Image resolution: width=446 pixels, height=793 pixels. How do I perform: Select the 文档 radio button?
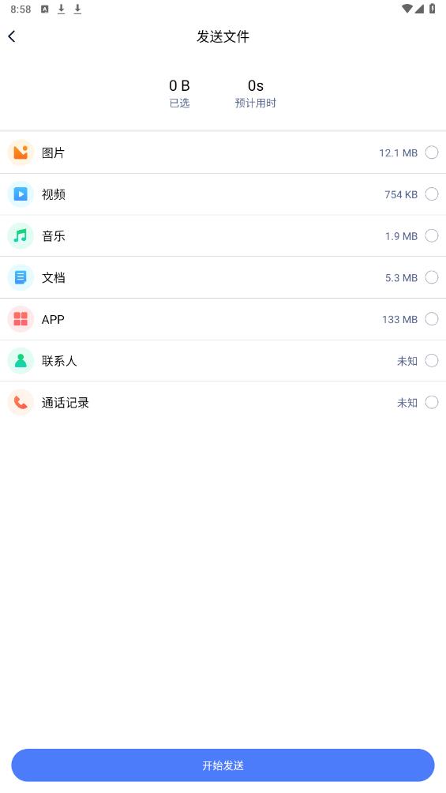[431, 277]
